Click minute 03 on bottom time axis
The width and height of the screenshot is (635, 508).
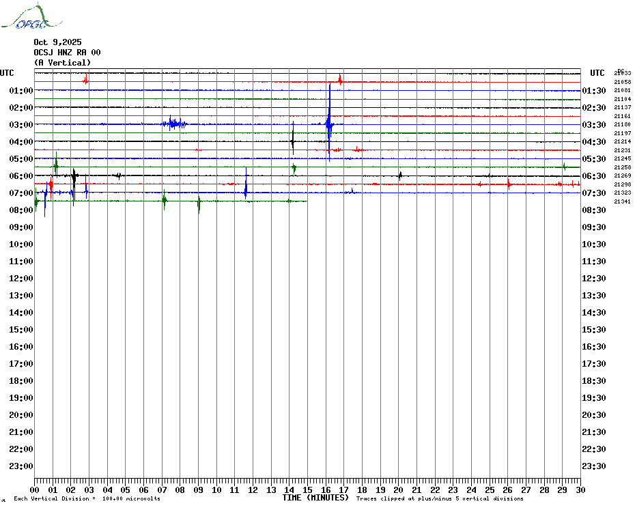tap(89, 490)
